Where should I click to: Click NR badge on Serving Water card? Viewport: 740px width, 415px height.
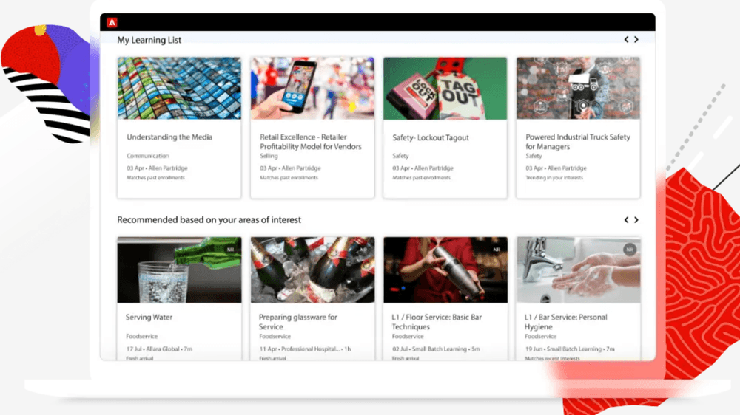[230, 250]
